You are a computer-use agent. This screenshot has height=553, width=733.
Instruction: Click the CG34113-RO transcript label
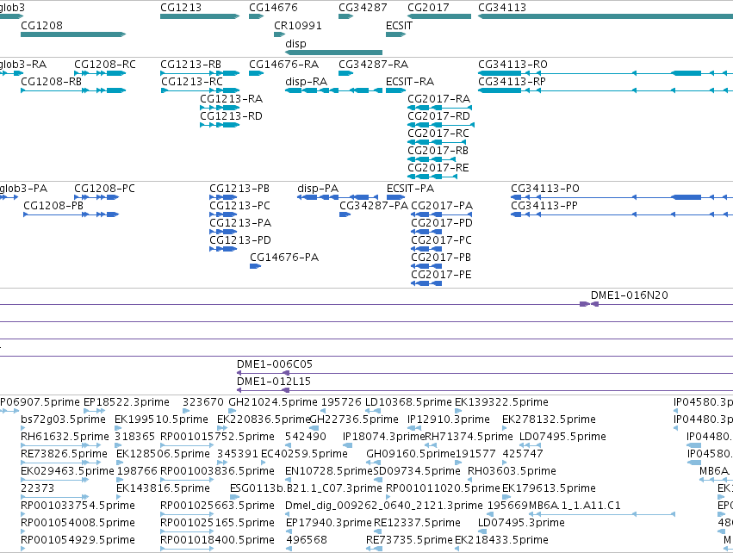512,64
